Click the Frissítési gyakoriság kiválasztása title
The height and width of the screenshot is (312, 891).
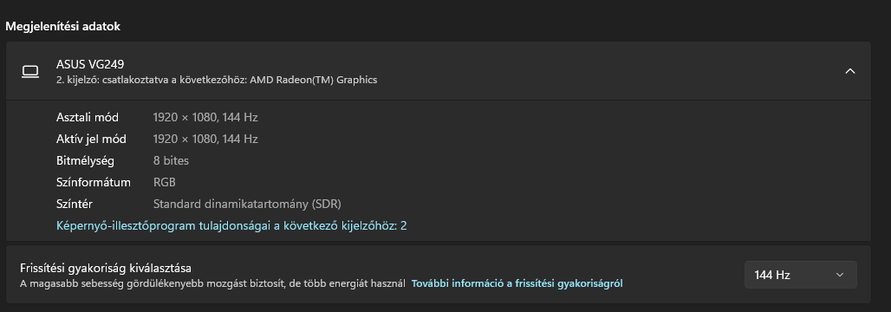106,269
